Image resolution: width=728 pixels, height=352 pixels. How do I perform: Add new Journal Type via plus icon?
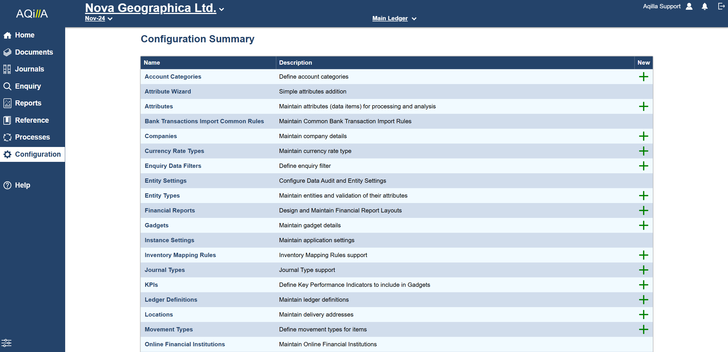[x=643, y=270]
